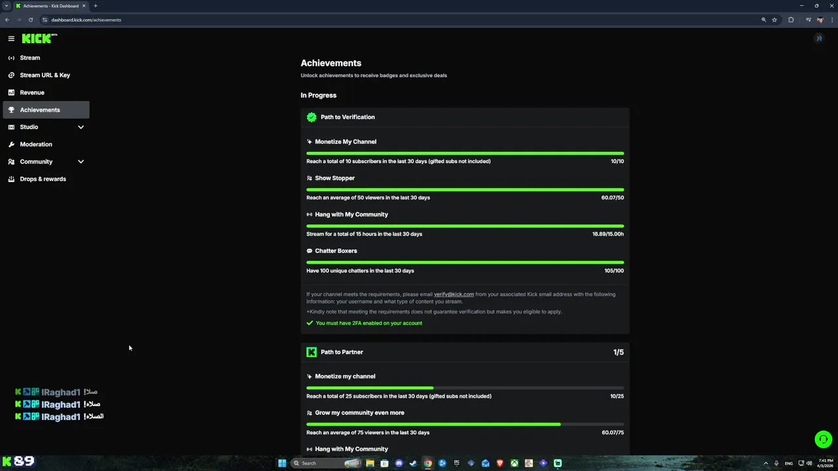Click the 105/100 chatters value

(614, 271)
